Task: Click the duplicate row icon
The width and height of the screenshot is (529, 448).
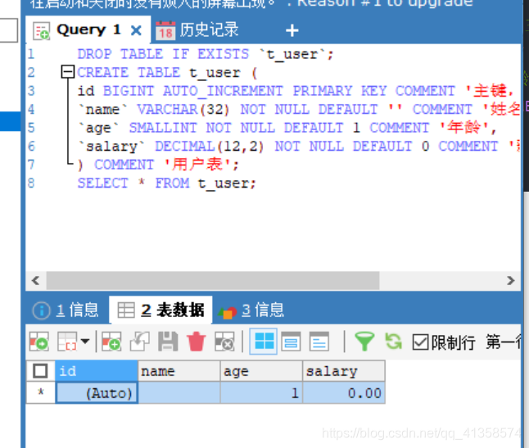Action: [140, 342]
